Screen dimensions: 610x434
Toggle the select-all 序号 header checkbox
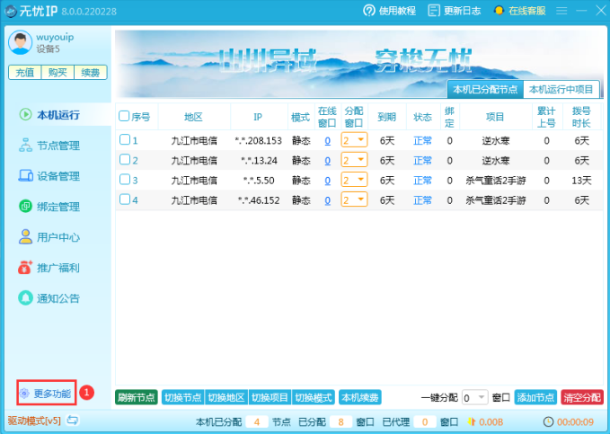click(x=125, y=117)
